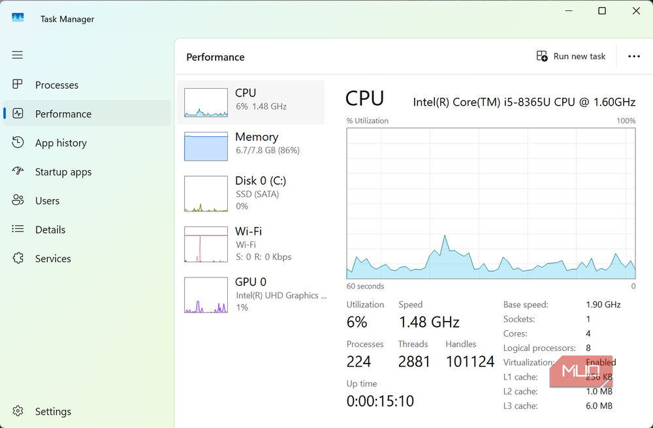The width and height of the screenshot is (653, 428).
Task: Click the Startup apps gauge icon
Action: point(18,171)
